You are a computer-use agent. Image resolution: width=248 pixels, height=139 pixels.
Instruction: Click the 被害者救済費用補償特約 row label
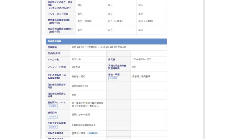60,30
